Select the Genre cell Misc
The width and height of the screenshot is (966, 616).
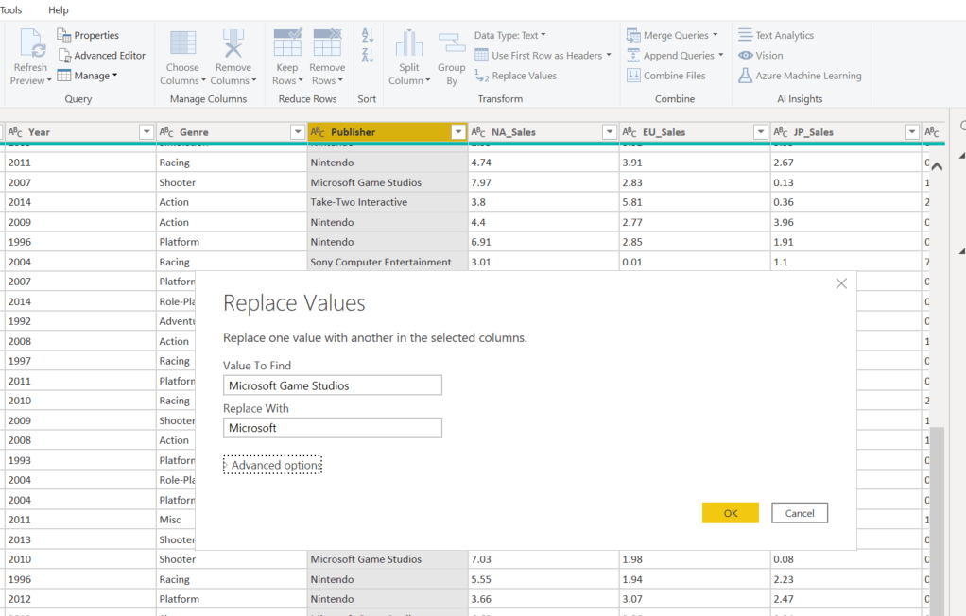point(176,520)
